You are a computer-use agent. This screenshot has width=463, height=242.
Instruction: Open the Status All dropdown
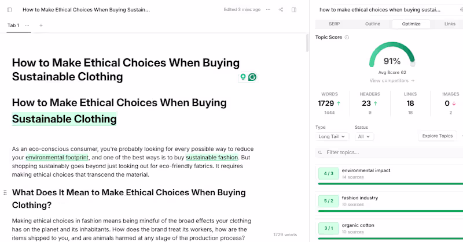click(x=364, y=137)
